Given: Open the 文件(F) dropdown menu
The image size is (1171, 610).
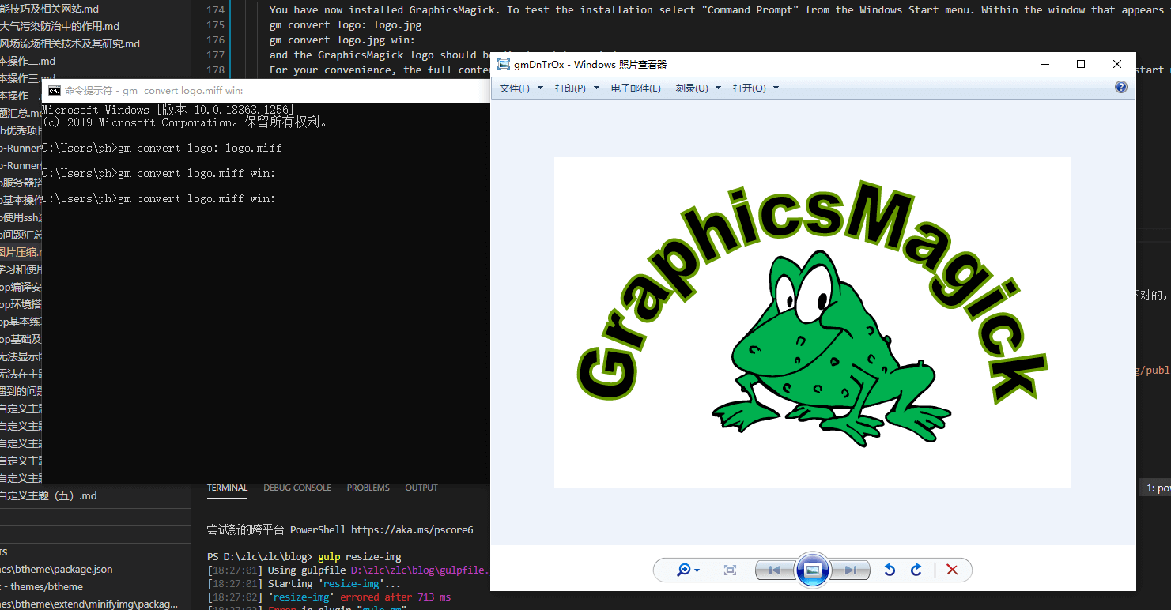Looking at the screenshot, I should [x=520, y=88].
